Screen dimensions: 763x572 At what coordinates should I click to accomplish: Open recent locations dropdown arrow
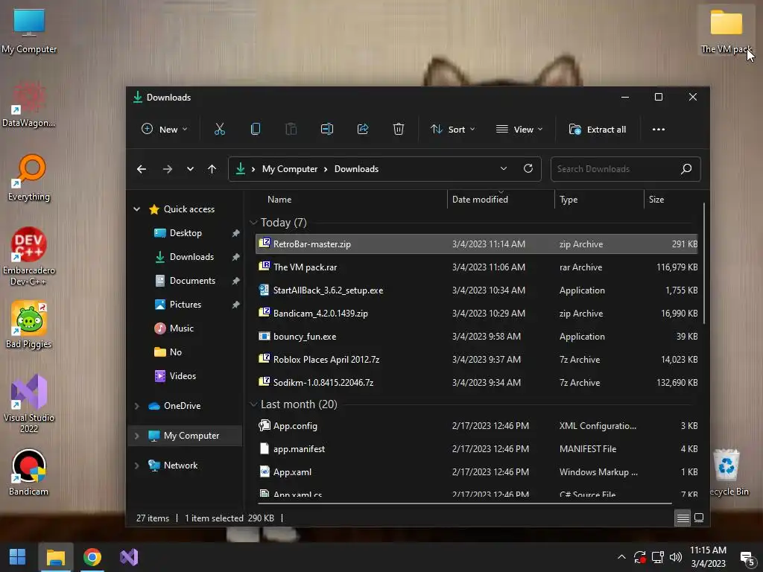(x=190, y=169)
